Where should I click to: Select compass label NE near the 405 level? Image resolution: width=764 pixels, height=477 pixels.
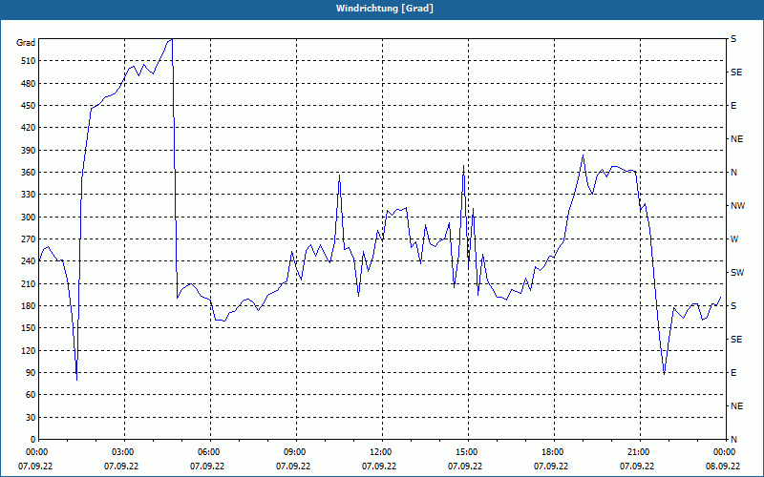pyautogui.click(x=736, y=139)
